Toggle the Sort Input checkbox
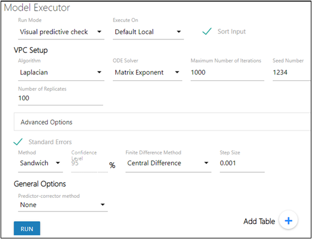312x239 pixels. pos(207,32)
